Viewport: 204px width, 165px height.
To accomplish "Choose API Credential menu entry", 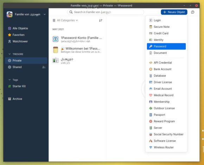I will click(x=166, y=63).
